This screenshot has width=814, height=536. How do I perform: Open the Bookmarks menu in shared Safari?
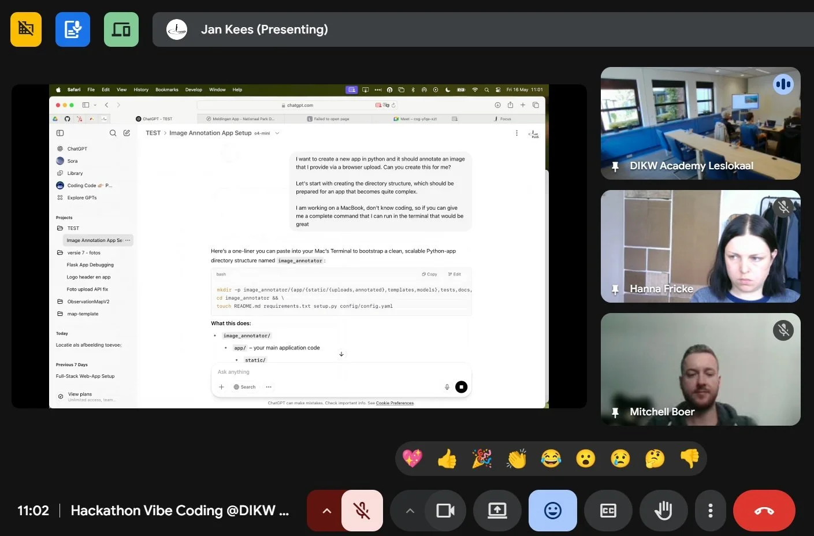[167, 90]
